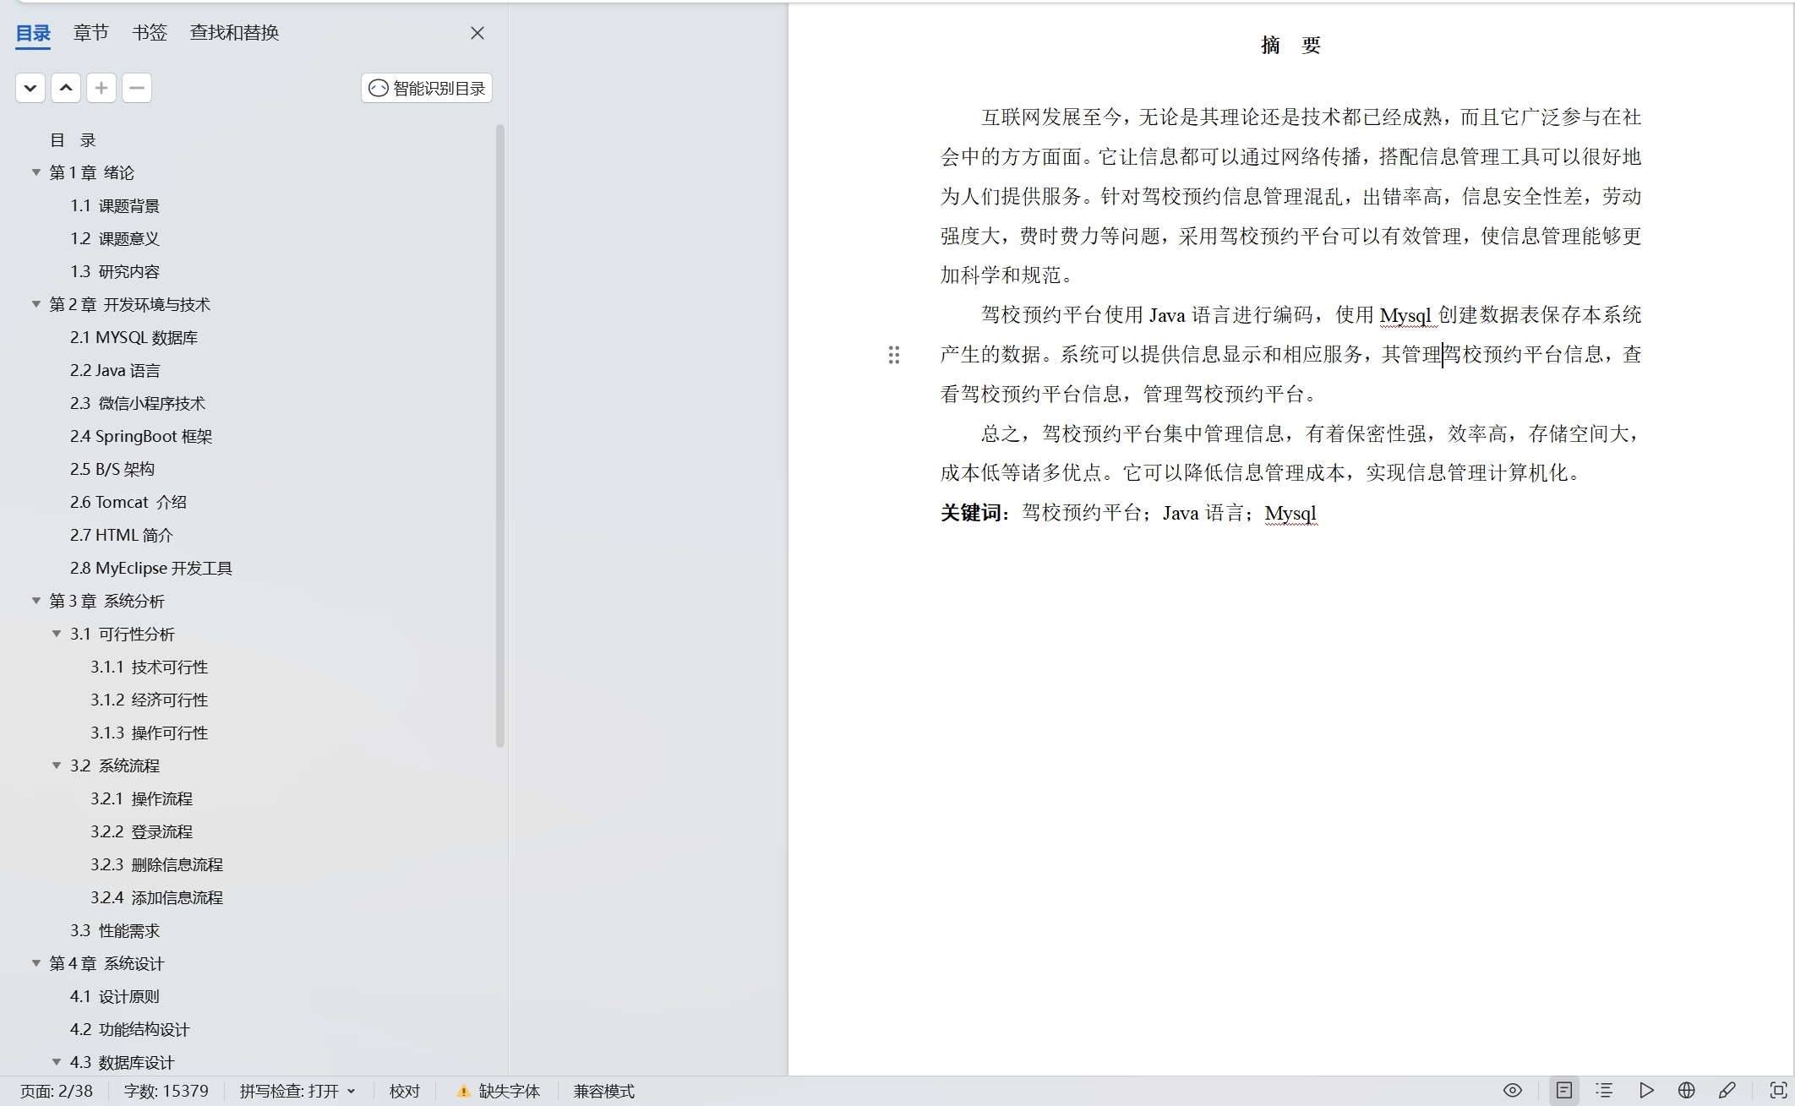Toggle eye protection mode eye icon

[1513, 1090]
